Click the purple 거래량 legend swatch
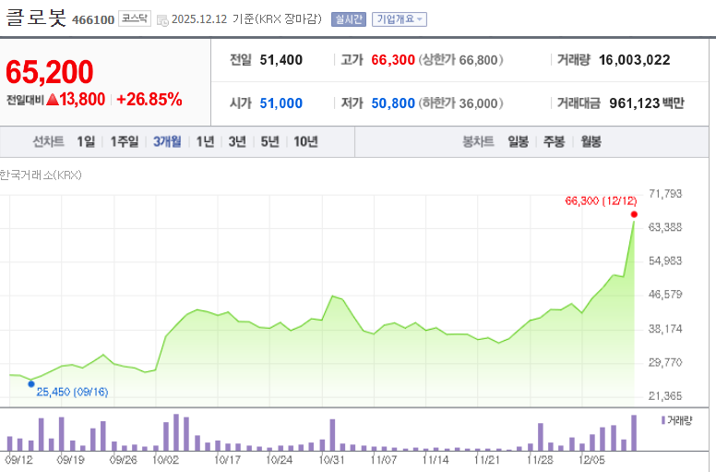 663,420
